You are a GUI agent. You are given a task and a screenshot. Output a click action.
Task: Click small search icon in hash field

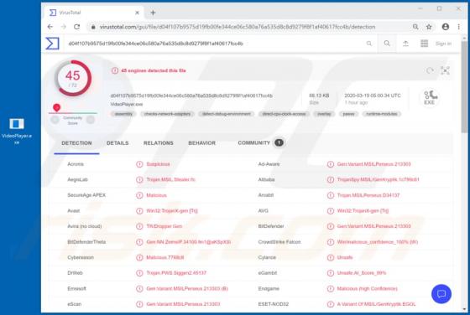[369, 44]
